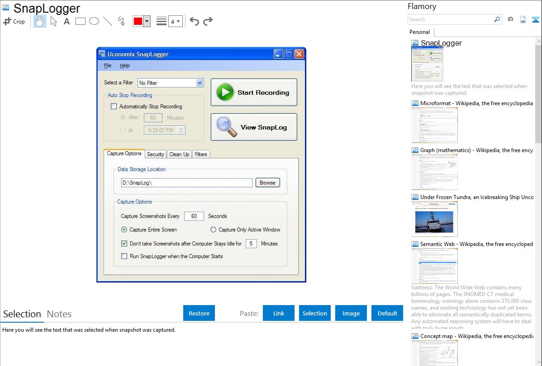Switch to the Selection tab
This screenshot has width=542, height=366.
(x=22, y=314)
